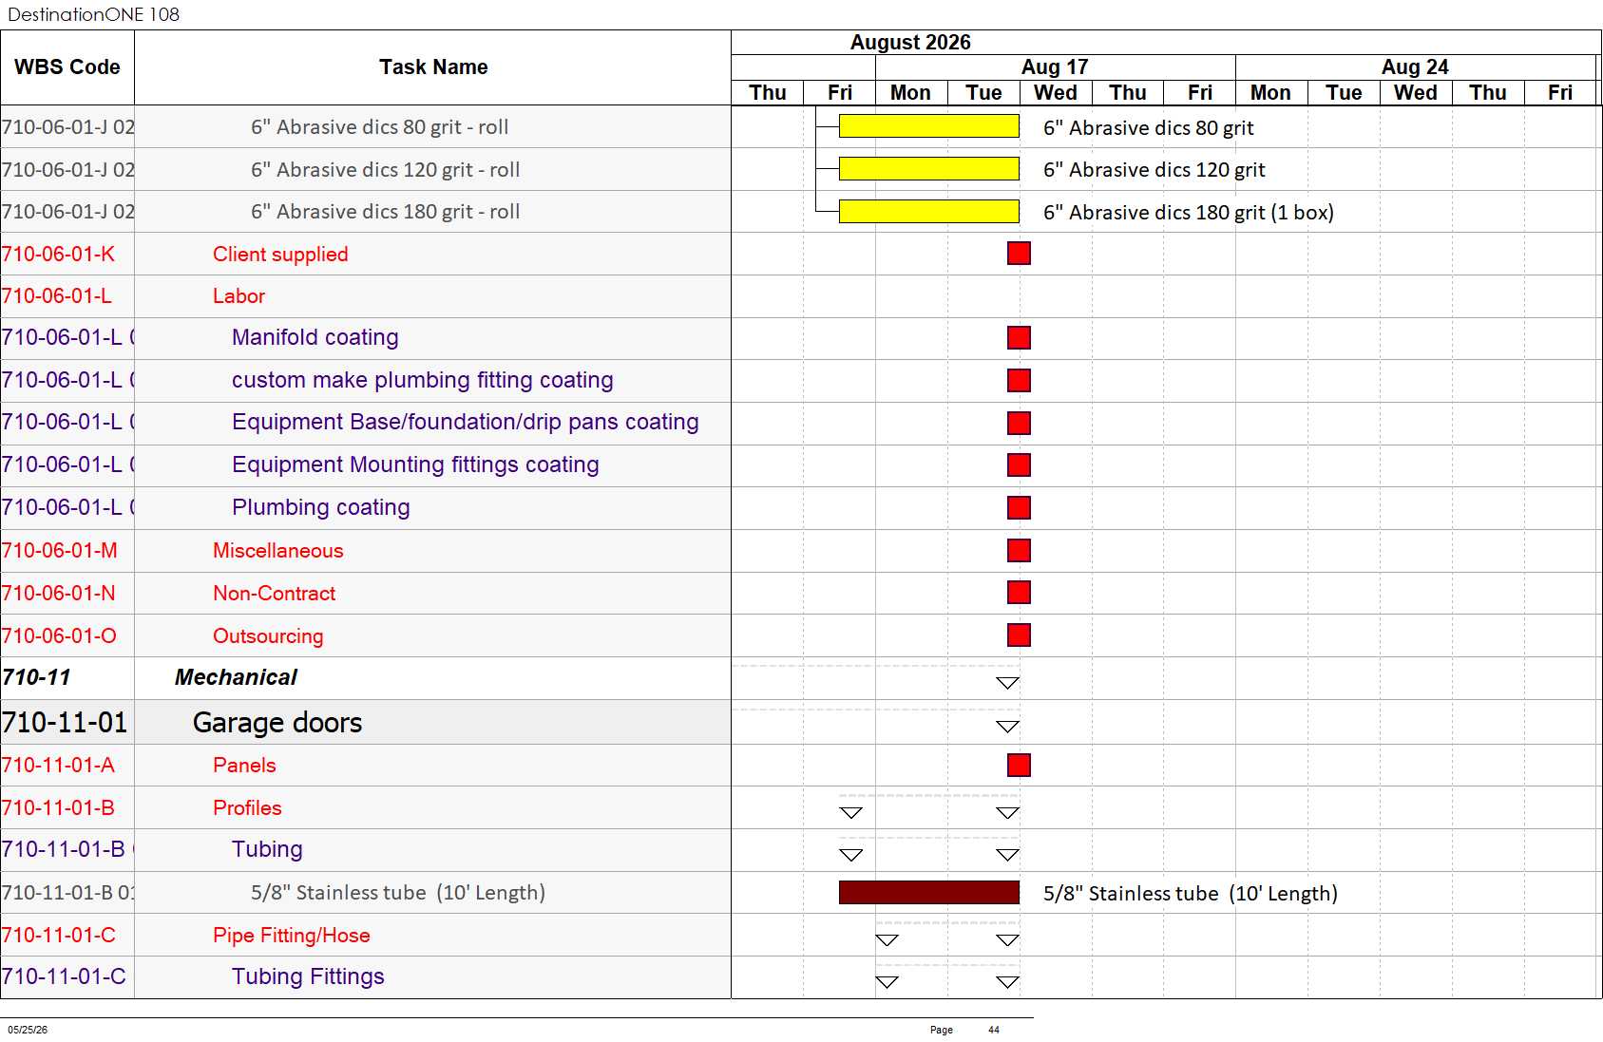Click summary end triangle for Garage doors
The width and height of the screenshot is (1603, 1042).
pos(1007,727)
